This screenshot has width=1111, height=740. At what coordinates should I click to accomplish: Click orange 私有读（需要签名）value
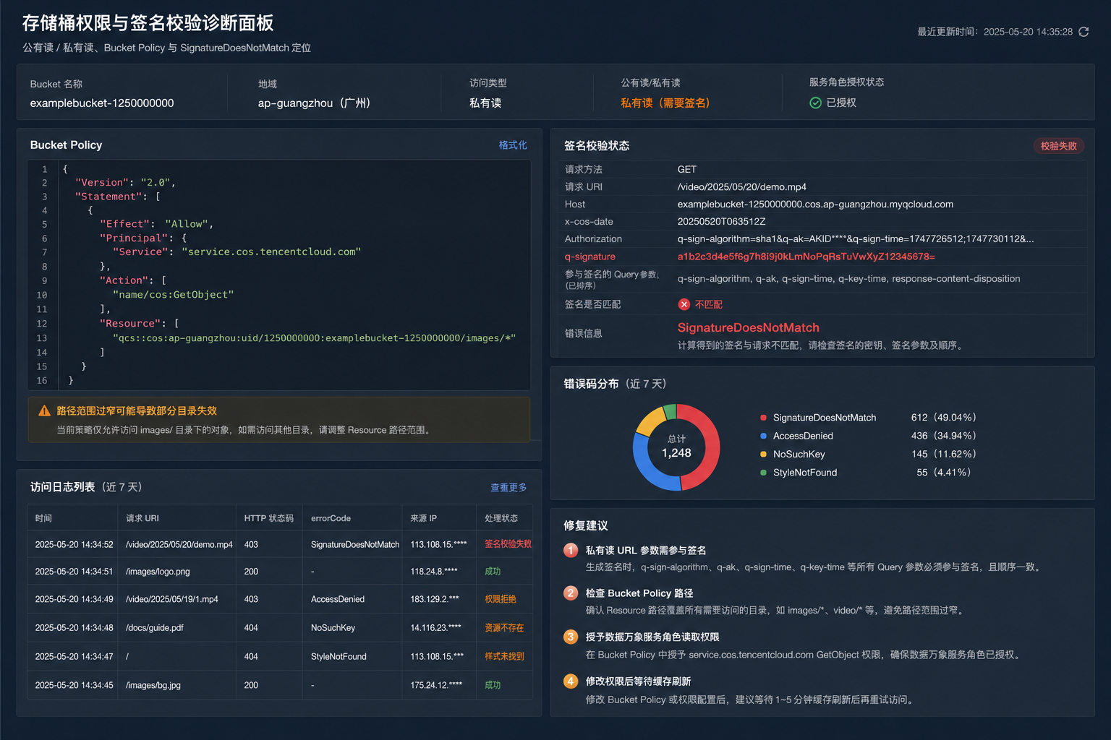[x=665, y=103]
